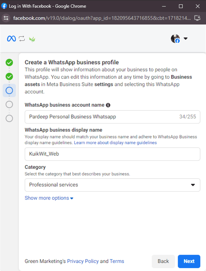Select the first completed step checkmark
Screen dimensions: 206x271
[x=9, y=63]
